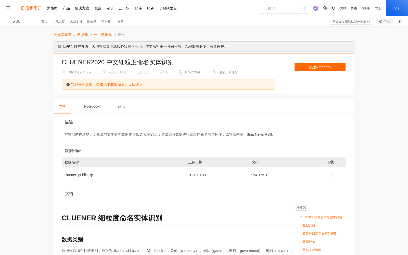Open 数据集 in Tianchi navigation
Viewport: 408px width, 255px height.
point(92,21)
